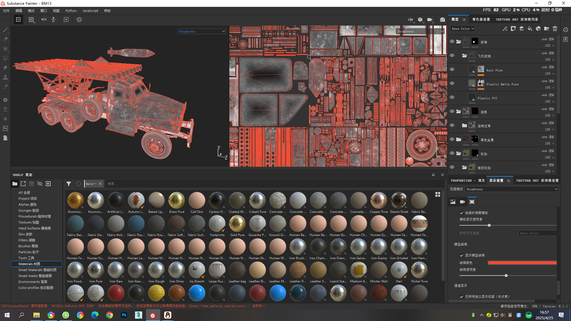Select the Clone stamp tool
This screenshot has height=321, width=571.
click(5, 77)
